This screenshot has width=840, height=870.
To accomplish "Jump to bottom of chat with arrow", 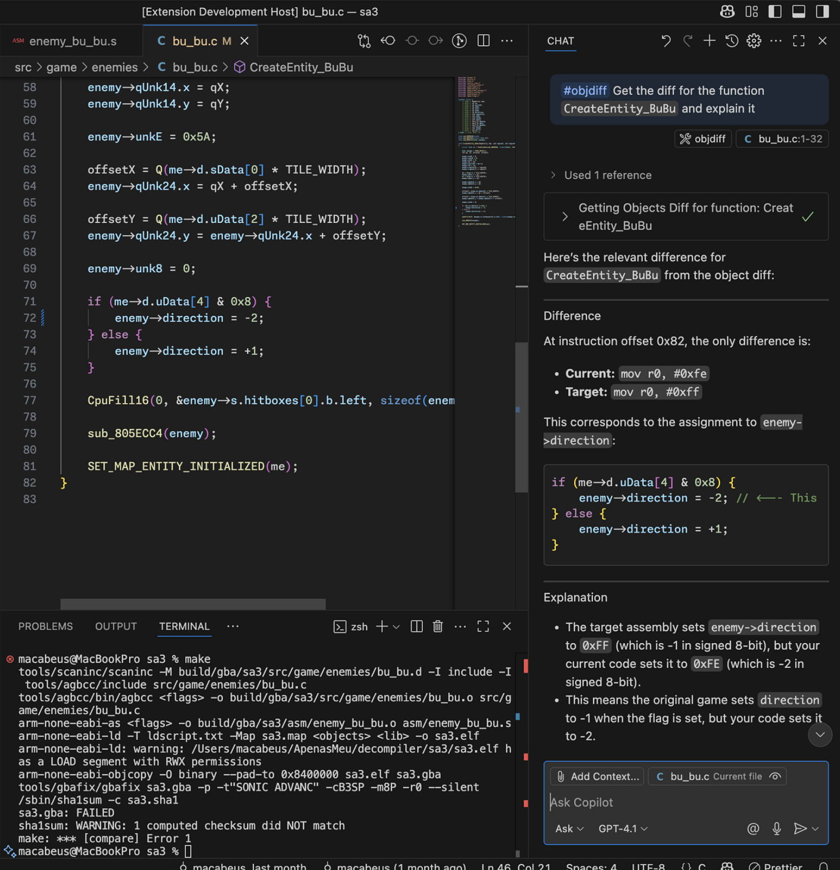I will 820,735.
